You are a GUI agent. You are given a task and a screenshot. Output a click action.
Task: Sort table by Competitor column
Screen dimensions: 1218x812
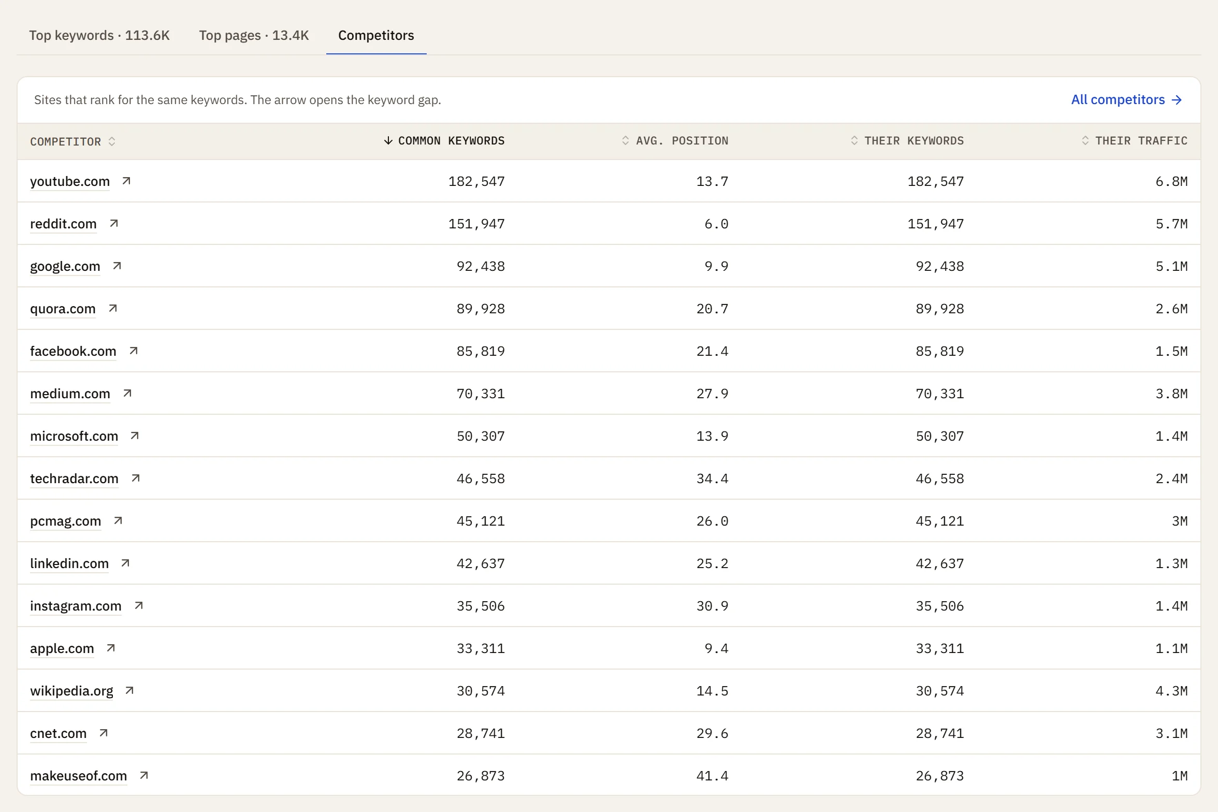[x=73, y=141]
